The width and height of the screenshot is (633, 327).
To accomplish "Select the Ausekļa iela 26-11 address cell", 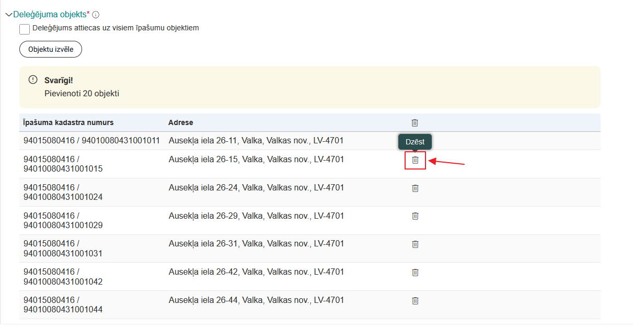I will click(x=256, y=141).
